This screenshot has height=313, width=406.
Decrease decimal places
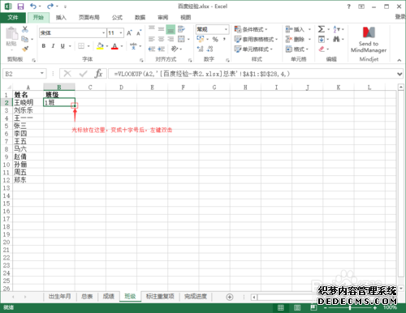click(209, 49)
